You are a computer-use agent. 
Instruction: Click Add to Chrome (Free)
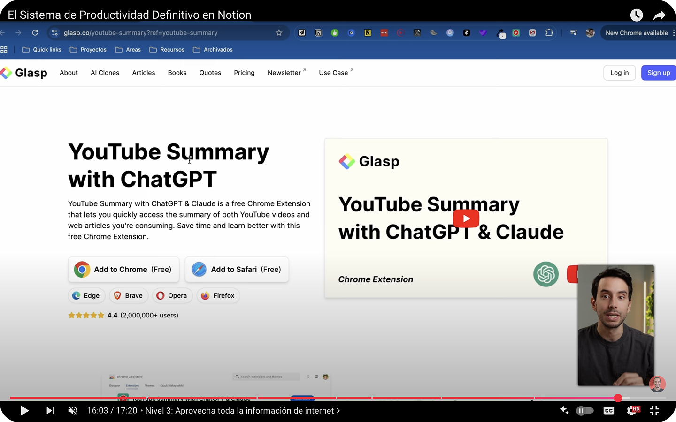click(123, 270)
